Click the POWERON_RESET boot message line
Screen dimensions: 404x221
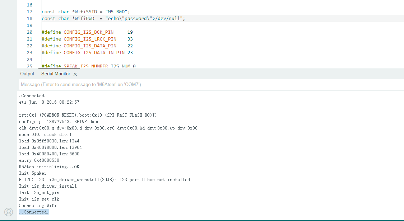(x=88, y=115)
